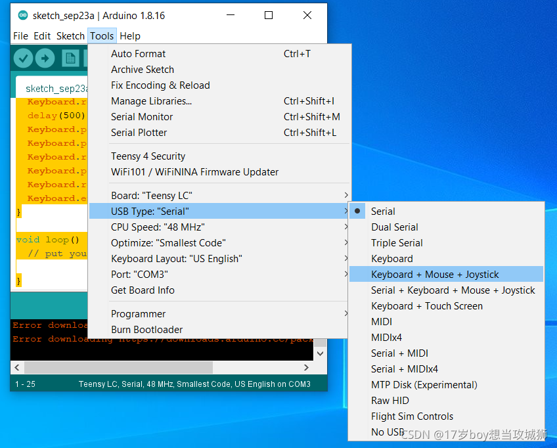Click the Verify checkmark toolbar icon

click(x=24, y=58)
